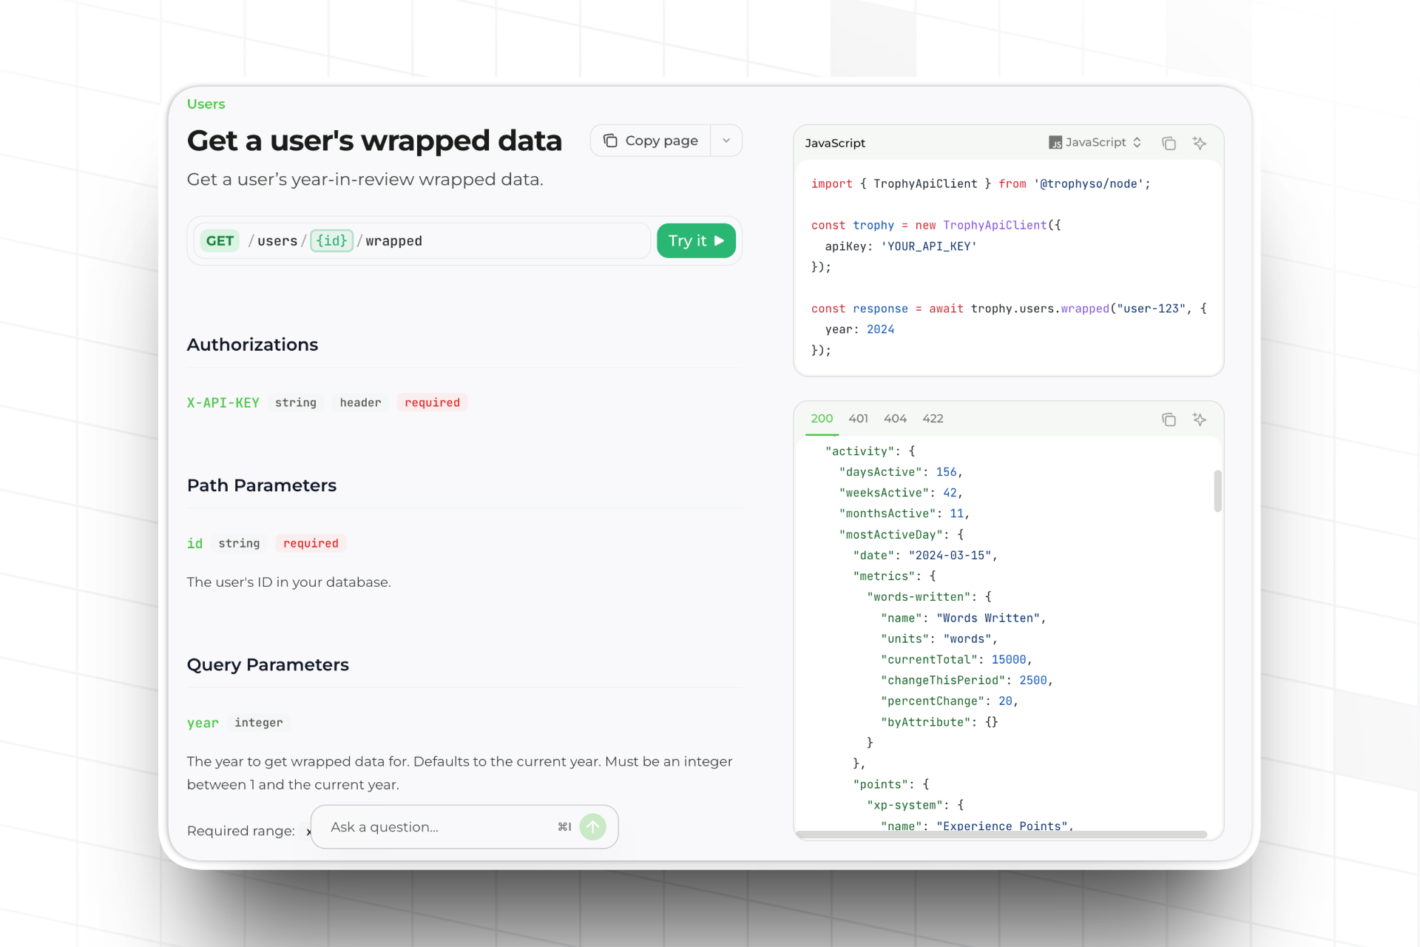Click the response panel vertical scrollbar
Viewport: 1420px width, 947px height.
(x=1217, y=491)
